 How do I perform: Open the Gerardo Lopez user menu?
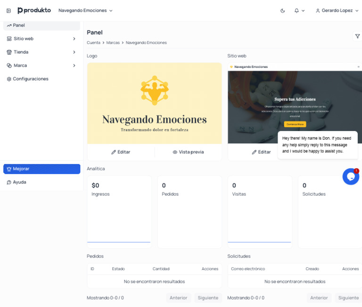(337, 11)
